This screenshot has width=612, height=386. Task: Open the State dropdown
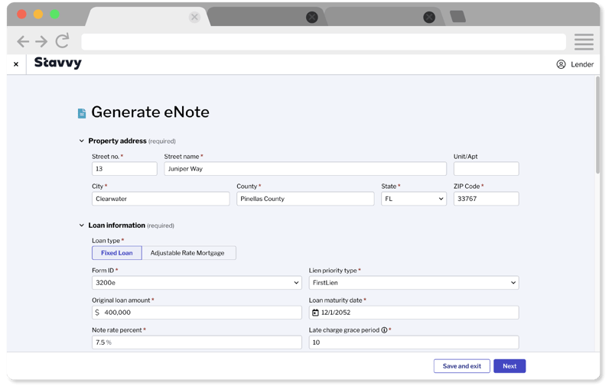[414, 199]
